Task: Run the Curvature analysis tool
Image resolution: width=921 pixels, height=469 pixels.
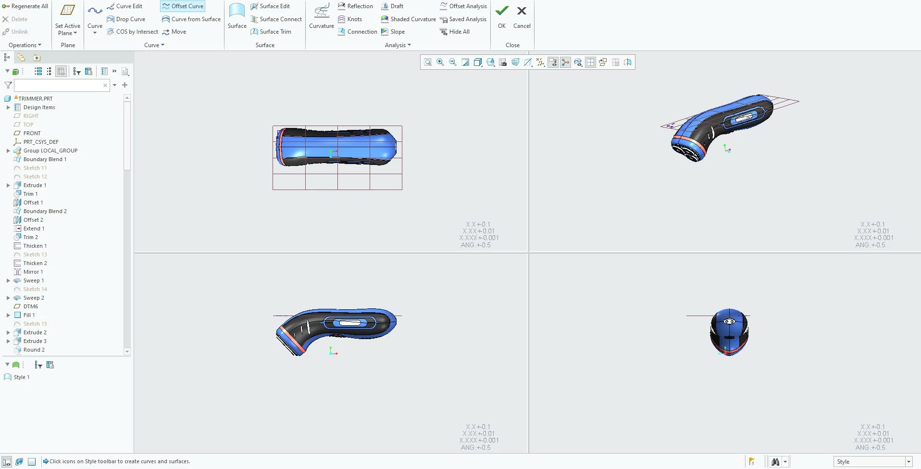Action: pyautogui.click(x=322, y=16)
